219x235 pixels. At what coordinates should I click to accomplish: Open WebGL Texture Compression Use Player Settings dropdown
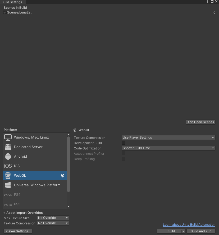point(168,138)
